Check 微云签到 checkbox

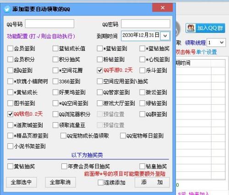(142, 92)
